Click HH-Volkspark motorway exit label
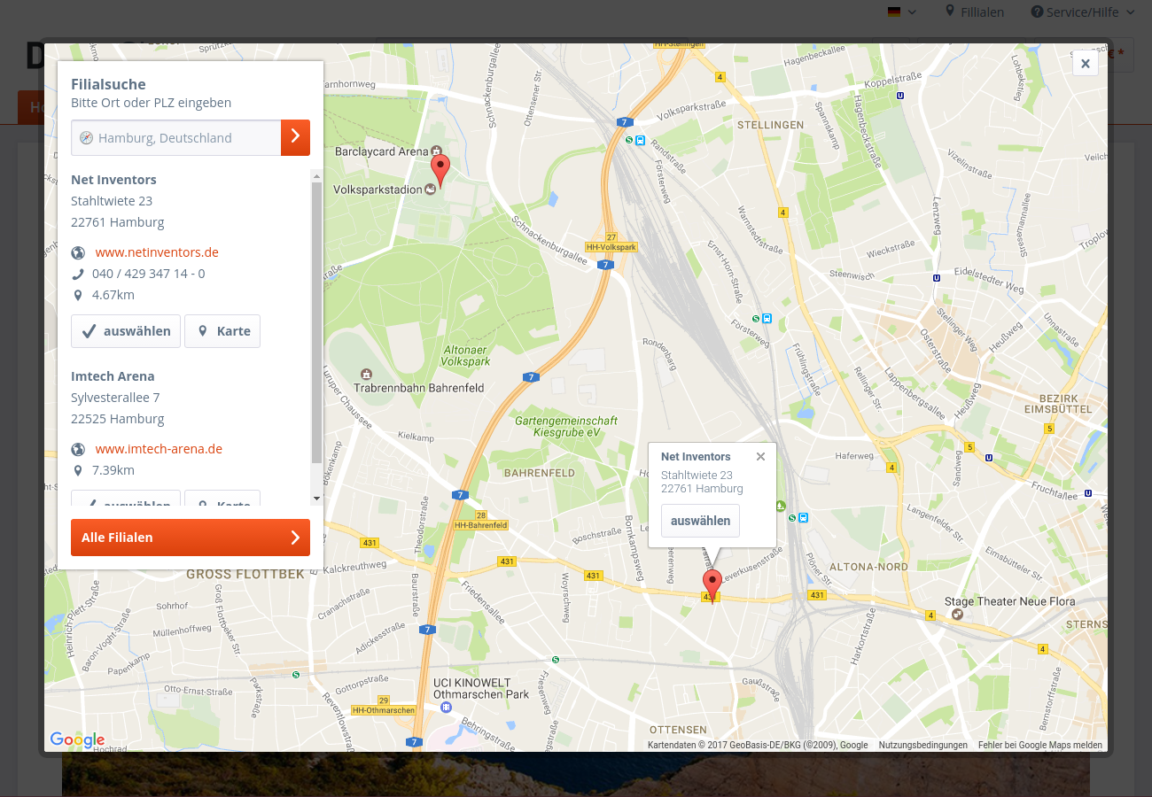Screen dimensions: 1152x797 (611, 247)
